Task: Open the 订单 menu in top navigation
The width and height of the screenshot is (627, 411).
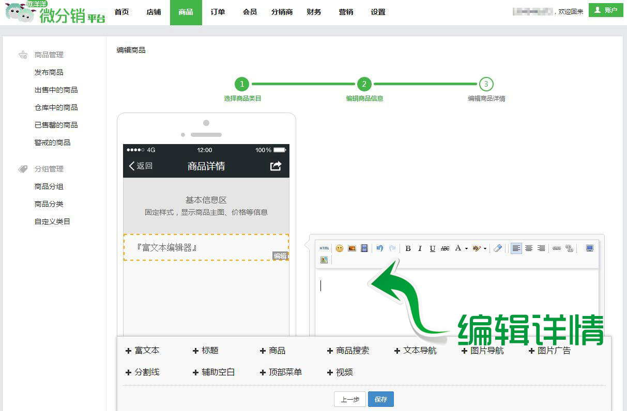Action: [218, 12]
